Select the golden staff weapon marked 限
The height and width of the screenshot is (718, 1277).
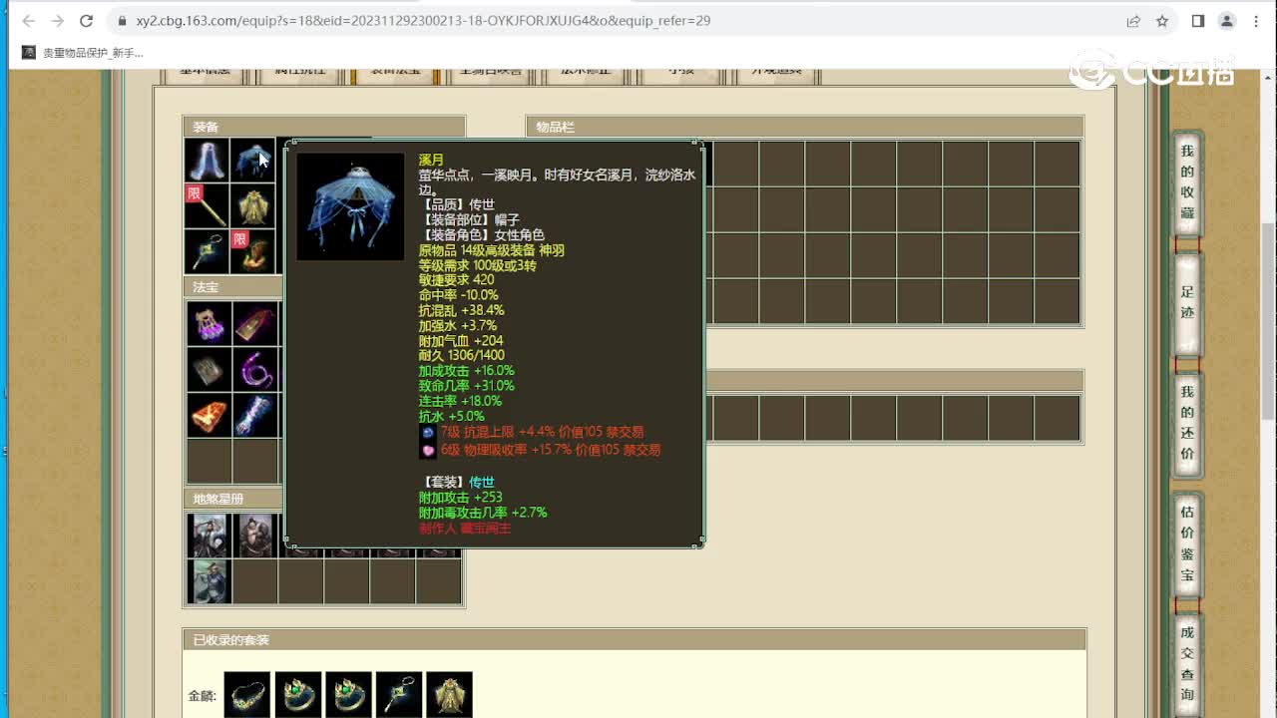pos(208,206)
